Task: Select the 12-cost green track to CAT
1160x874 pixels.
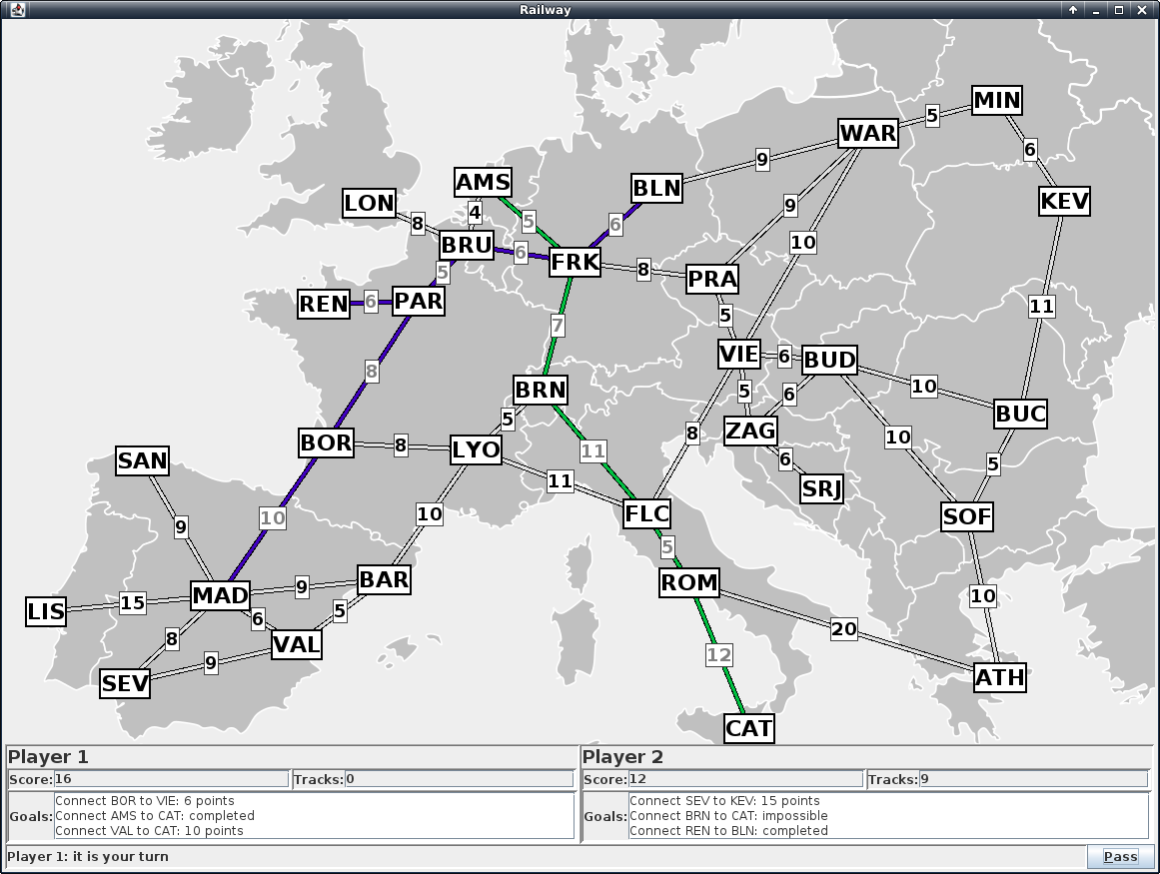Action: 718,655
